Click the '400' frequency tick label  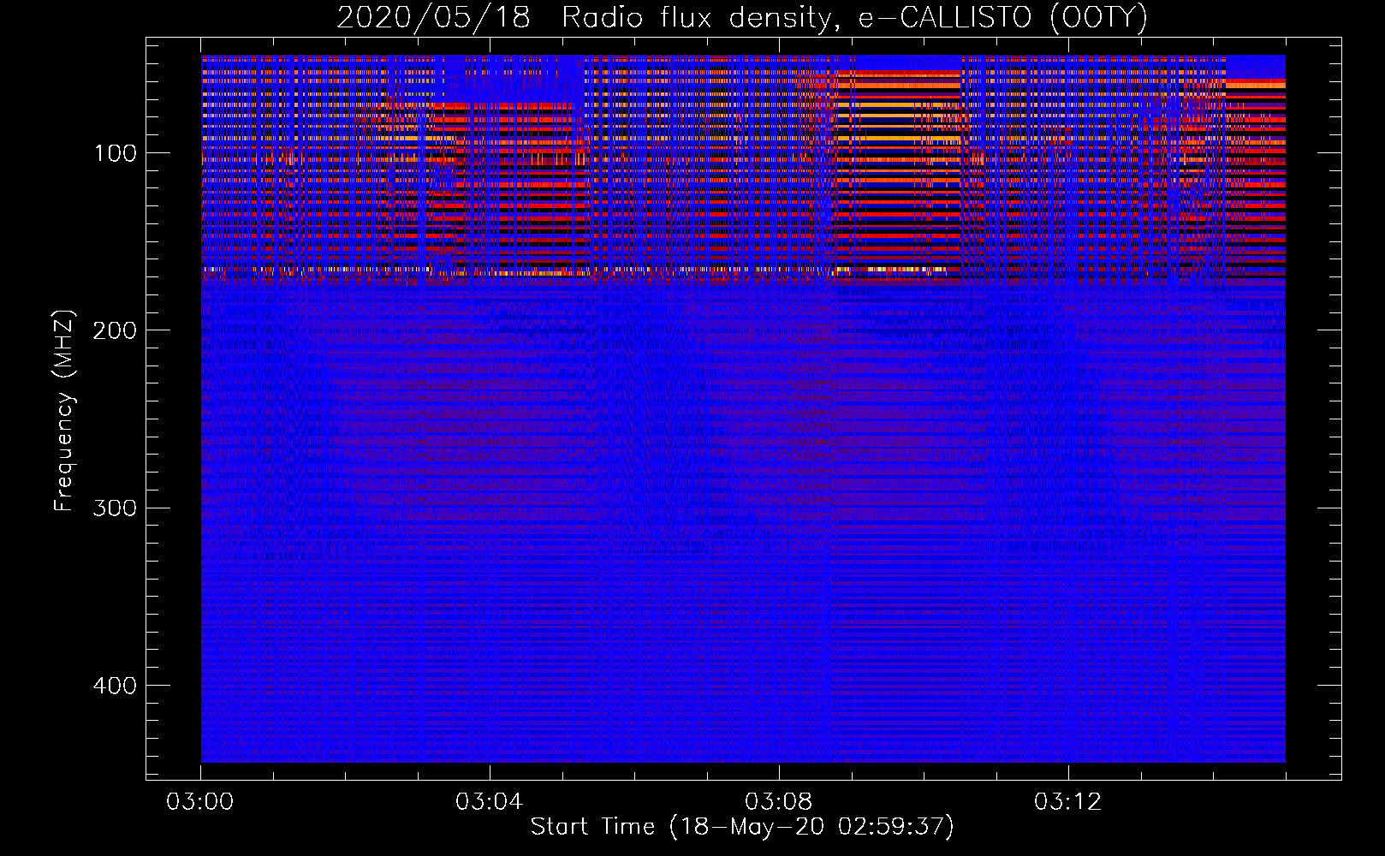coord(115,686)
